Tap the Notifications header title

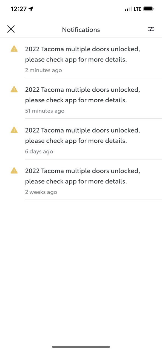(x=81, y=30)
